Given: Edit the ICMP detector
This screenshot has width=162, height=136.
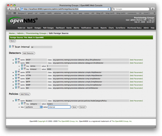Looking at the screenshot, I should click(19, 78).
